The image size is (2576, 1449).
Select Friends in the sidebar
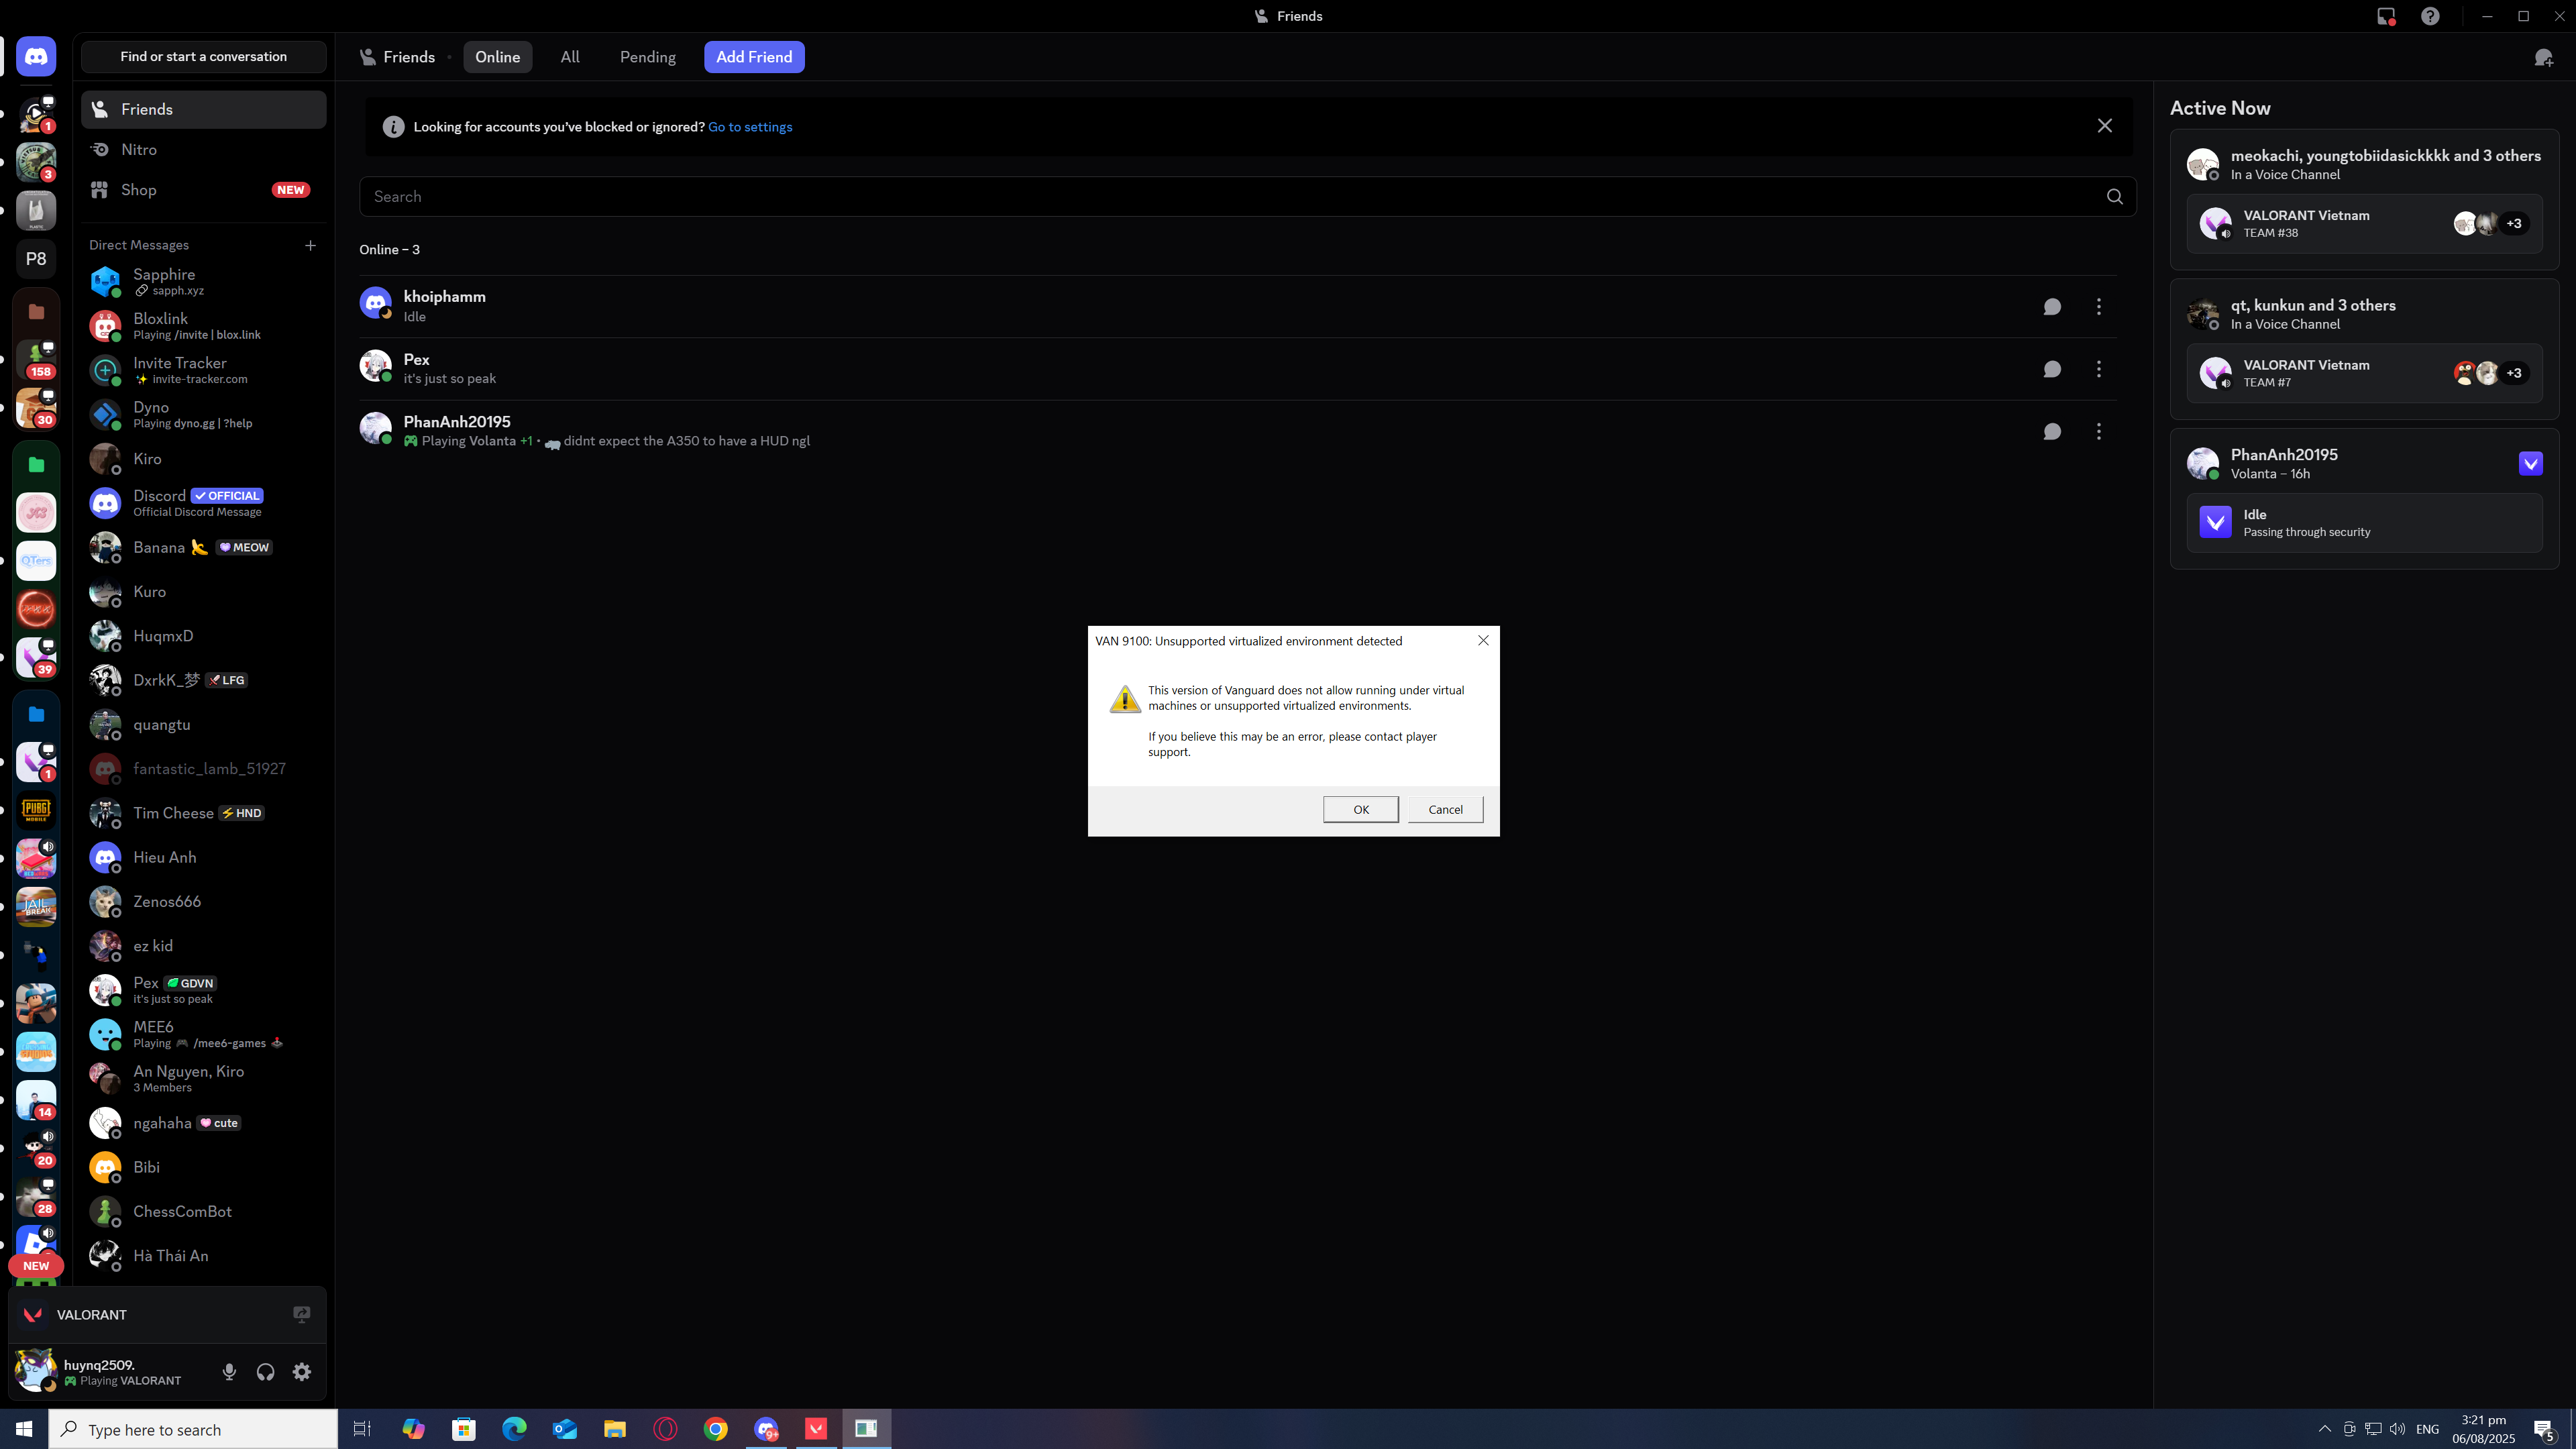pos(204,109)
